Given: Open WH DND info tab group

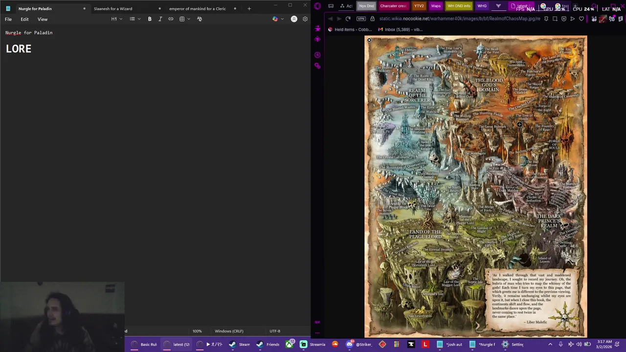Looking at the screenshot, I should 459,6.
